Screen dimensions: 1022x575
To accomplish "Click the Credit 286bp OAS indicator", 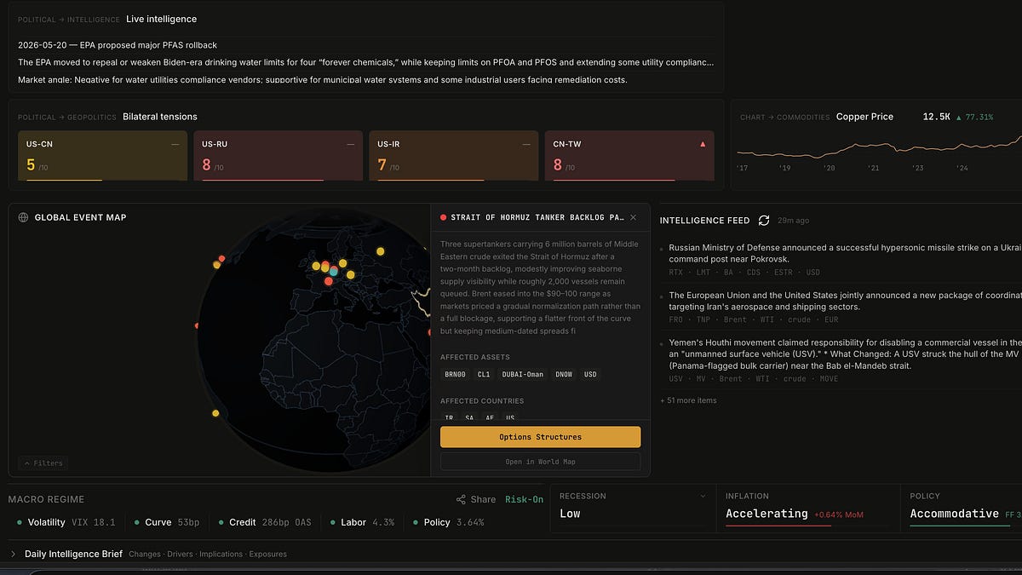I will 264,522.
